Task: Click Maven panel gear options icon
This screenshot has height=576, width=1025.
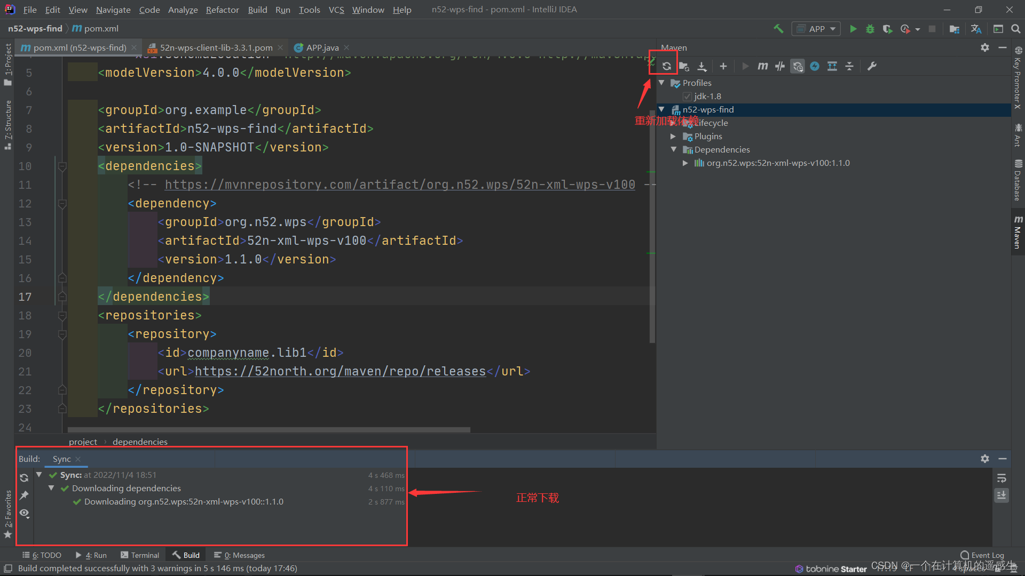Action: (985, 47)
